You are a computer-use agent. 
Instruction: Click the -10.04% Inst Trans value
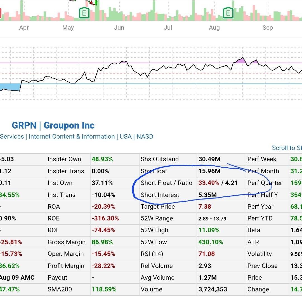(103, 195)
